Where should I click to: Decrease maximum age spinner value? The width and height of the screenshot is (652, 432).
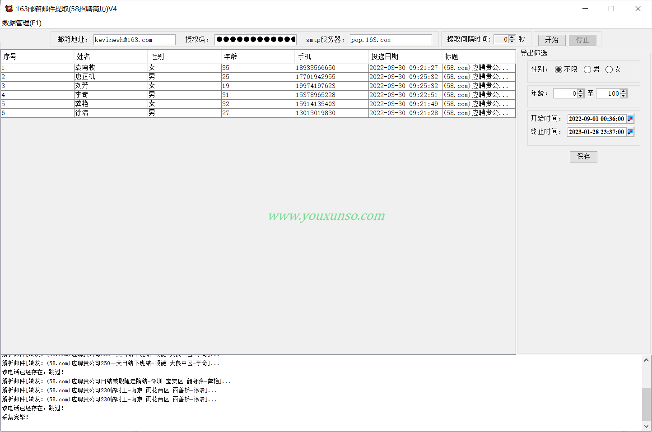(624, 96)
